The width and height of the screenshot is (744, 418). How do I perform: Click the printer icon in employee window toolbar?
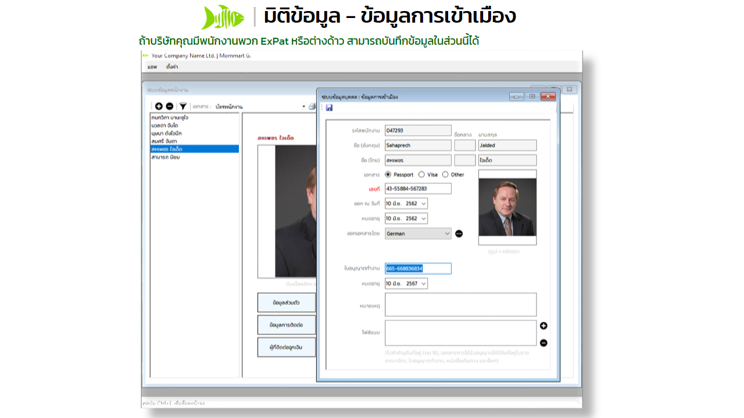pyautogui.click(x=312, y=106)
